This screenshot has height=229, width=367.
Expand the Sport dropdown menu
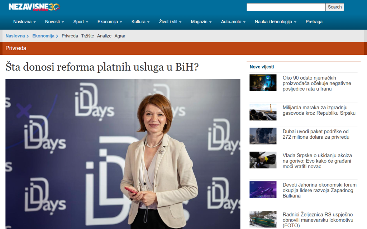tap(81, 22)
